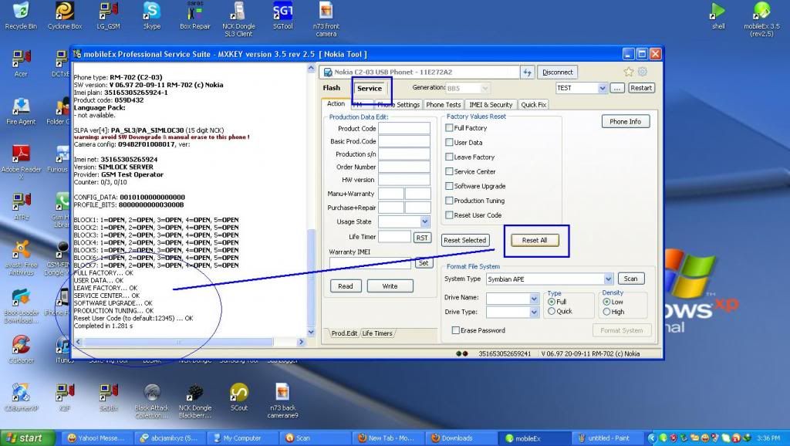
Task: Open the n73 front camera file
Action: coord(326,19)
